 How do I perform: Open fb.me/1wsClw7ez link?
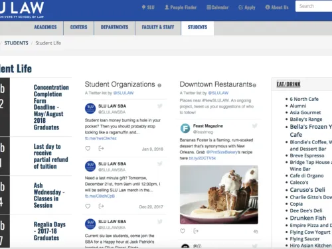101,138
